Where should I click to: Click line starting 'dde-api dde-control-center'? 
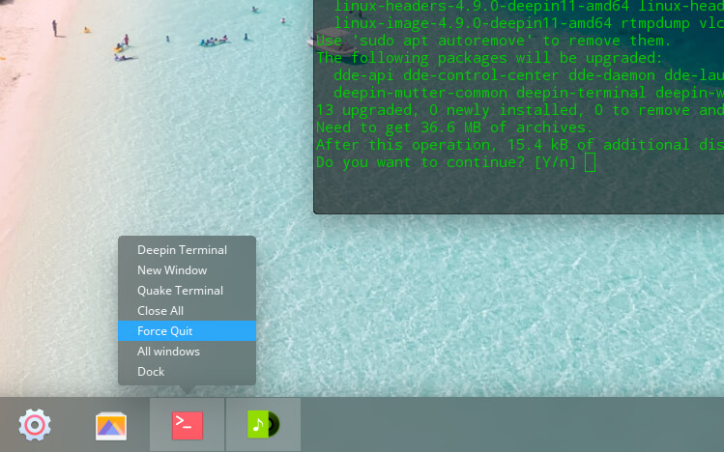[529, 75]
